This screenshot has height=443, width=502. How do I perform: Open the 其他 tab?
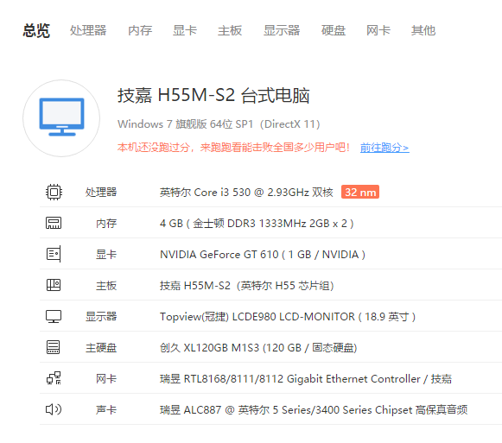point(423,31)
